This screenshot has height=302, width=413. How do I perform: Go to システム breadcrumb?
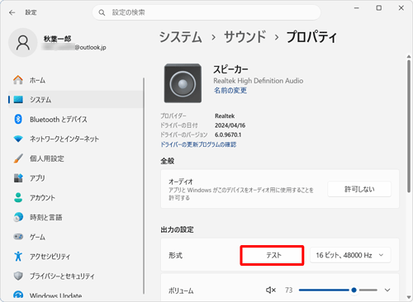pyautogui.click(x=181, y=37)
